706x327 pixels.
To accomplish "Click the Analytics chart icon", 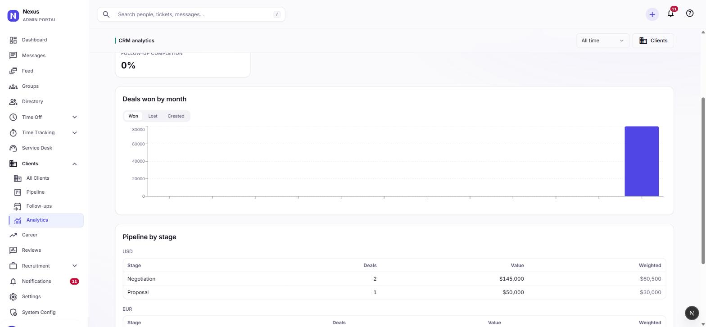I will [x=18, y=220].
